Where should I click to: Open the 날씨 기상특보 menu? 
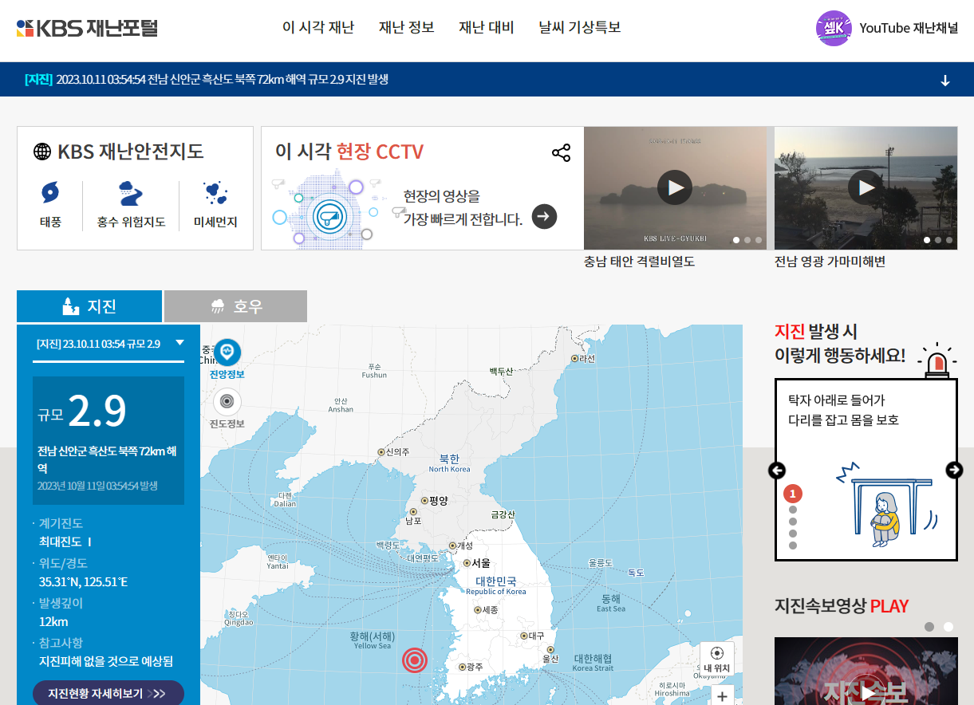[580, 28]
